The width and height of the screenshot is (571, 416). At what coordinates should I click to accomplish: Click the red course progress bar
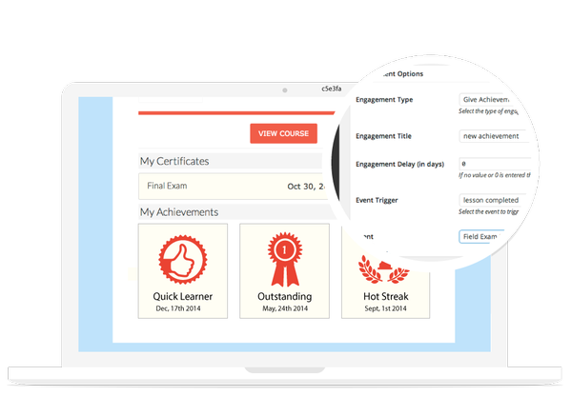tap(236, 113)
